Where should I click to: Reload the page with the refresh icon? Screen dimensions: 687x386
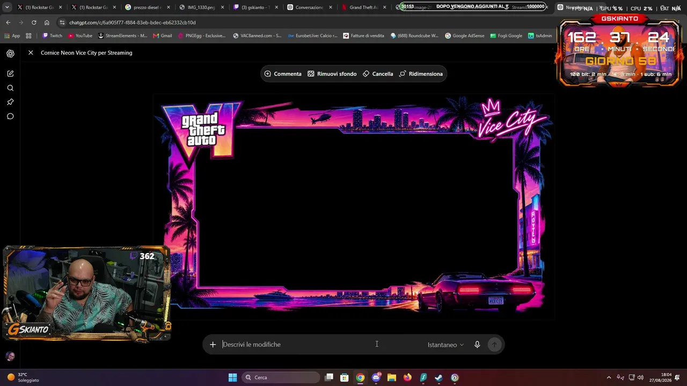[34, 23]
